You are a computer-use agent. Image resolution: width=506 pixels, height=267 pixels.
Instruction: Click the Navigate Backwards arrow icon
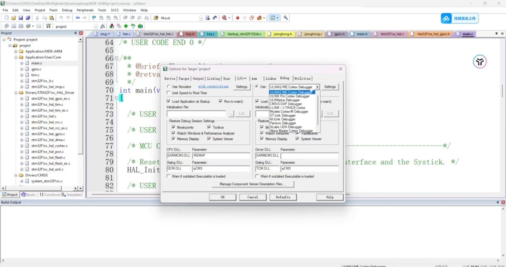78,18
